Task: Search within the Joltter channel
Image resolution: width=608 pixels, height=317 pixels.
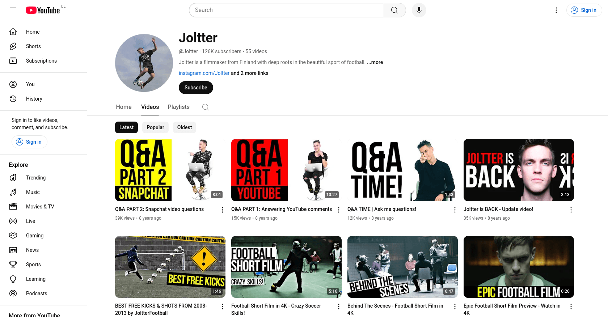Action: click(x=206, y=107)
